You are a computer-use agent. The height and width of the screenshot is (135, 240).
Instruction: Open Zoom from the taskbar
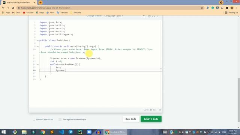tap(89, 132)
